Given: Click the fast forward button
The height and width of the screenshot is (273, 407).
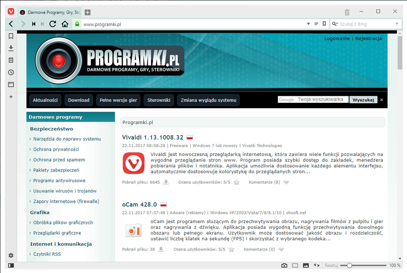Looking at the screenshot, I should point(42,24).
